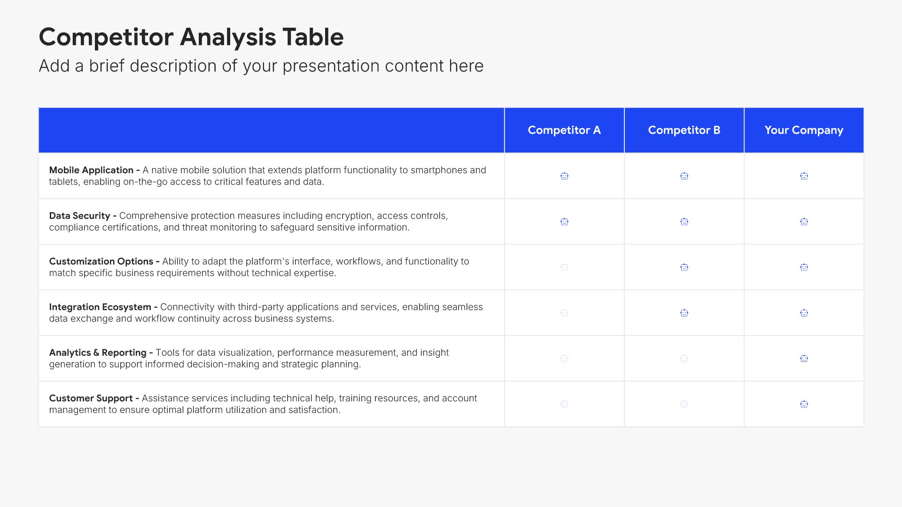This screenshot has width=902, height=507.
Task: Select the Data Security row description
Action: (x=249, y=221)
